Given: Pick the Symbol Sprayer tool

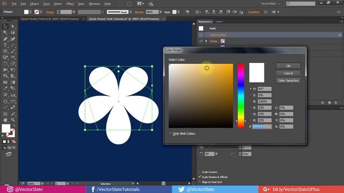Looking at the screenshot, I should click(x=5, y=95).
